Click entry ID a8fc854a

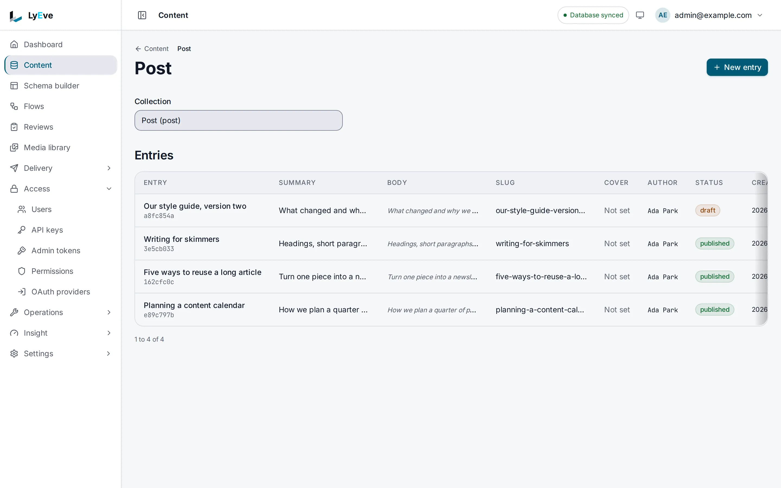pyautogui.click(x=159, y=216)
